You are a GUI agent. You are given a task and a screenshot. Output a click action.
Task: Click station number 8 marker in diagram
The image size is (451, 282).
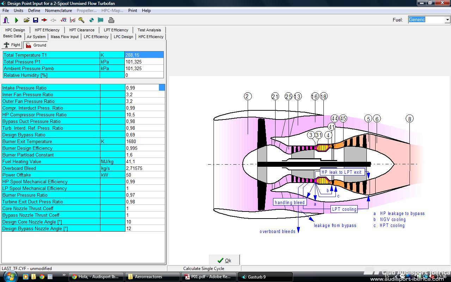pyautogui.click(x=409, y=119)
